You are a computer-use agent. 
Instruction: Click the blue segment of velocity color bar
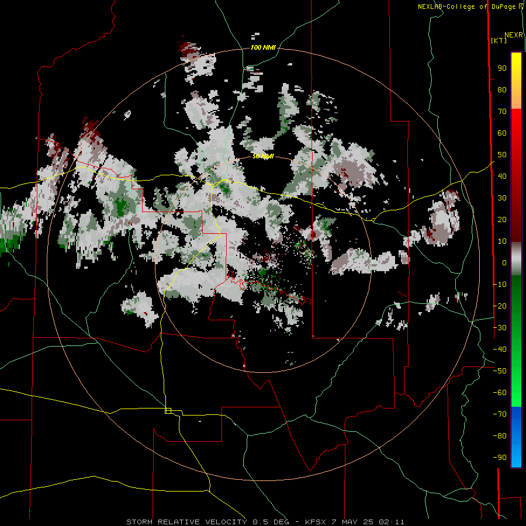click(x=516, y=437)
